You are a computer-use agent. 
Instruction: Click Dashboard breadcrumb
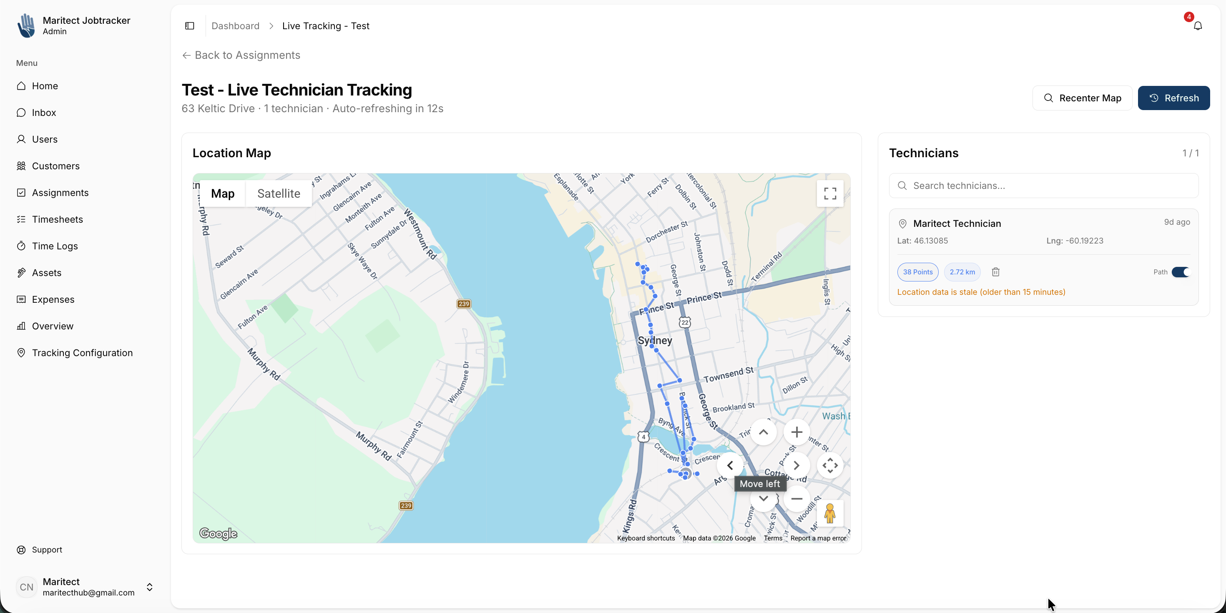[236, 26]
